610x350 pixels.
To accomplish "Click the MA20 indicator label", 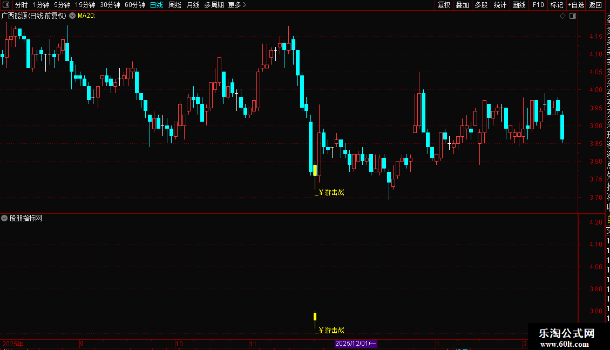I will tap(86, 16).
